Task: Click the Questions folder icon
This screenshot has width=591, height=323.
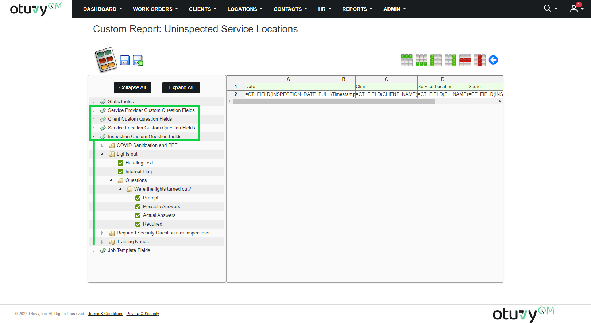Action: click(120, 180)
